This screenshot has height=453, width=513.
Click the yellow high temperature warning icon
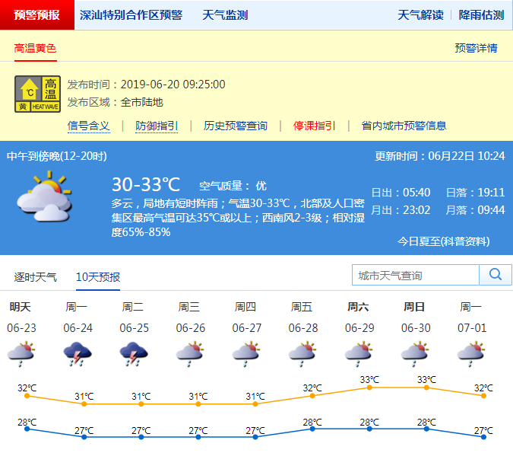(37, 94)
